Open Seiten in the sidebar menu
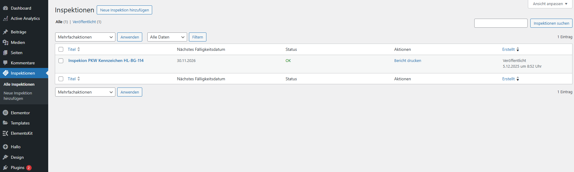Image resolution: width=574 pixels, height=172 pixels. point(17,53)
